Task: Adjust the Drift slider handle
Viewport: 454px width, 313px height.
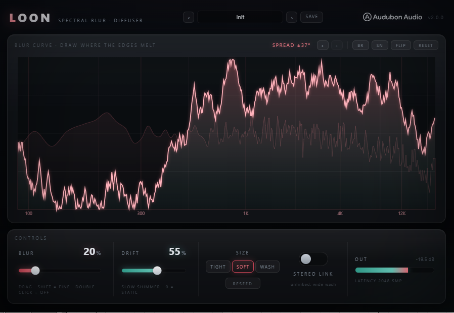Action: click(x=157, y=271)
